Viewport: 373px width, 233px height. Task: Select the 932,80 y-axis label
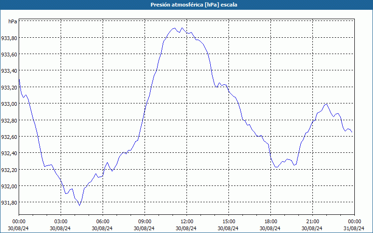click(9, 120)
